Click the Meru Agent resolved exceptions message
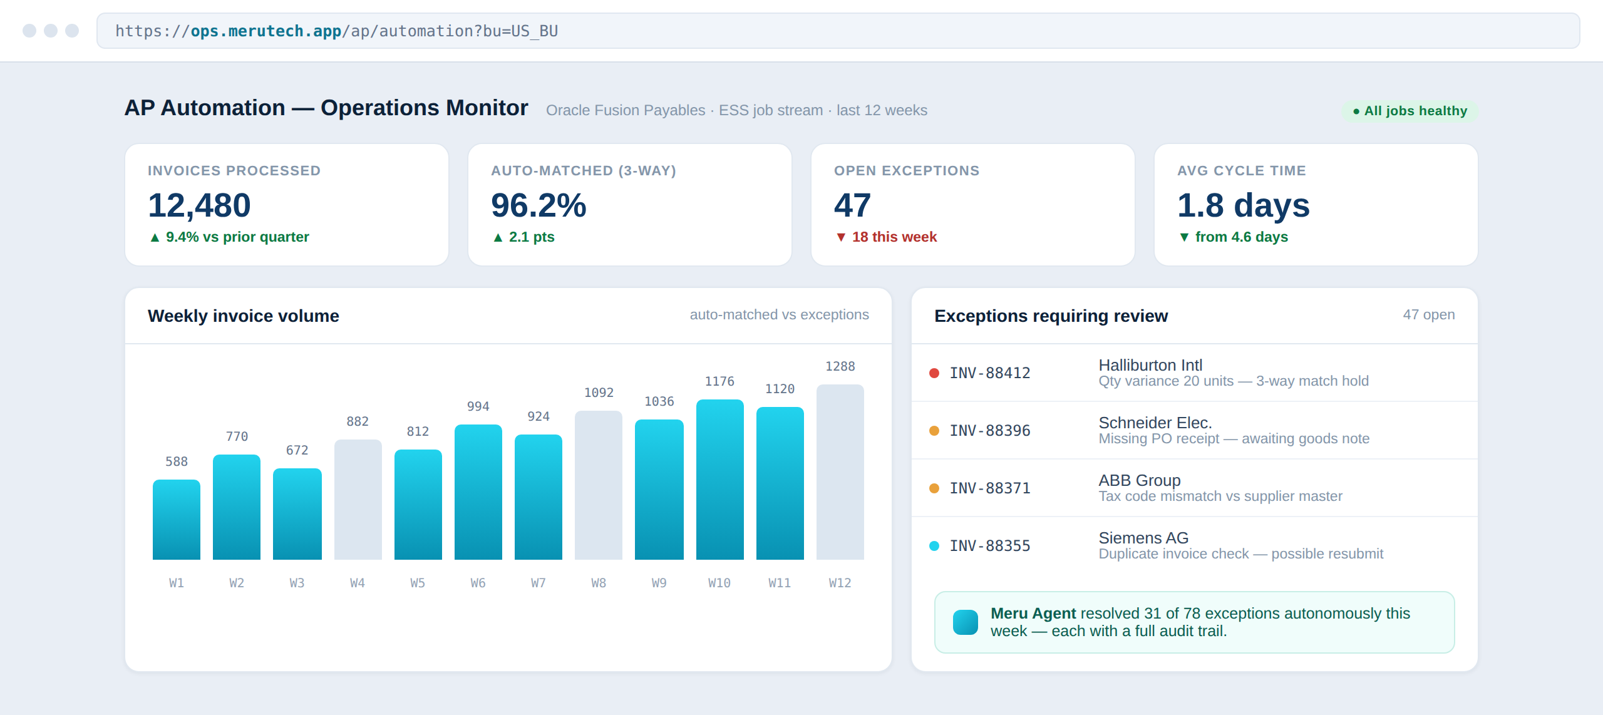 [1200, 622]
